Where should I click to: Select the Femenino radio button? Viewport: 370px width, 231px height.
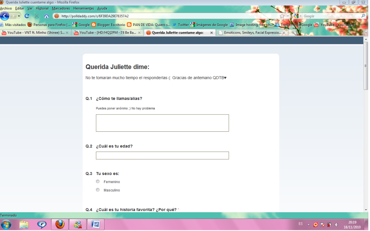coord(98,182)
